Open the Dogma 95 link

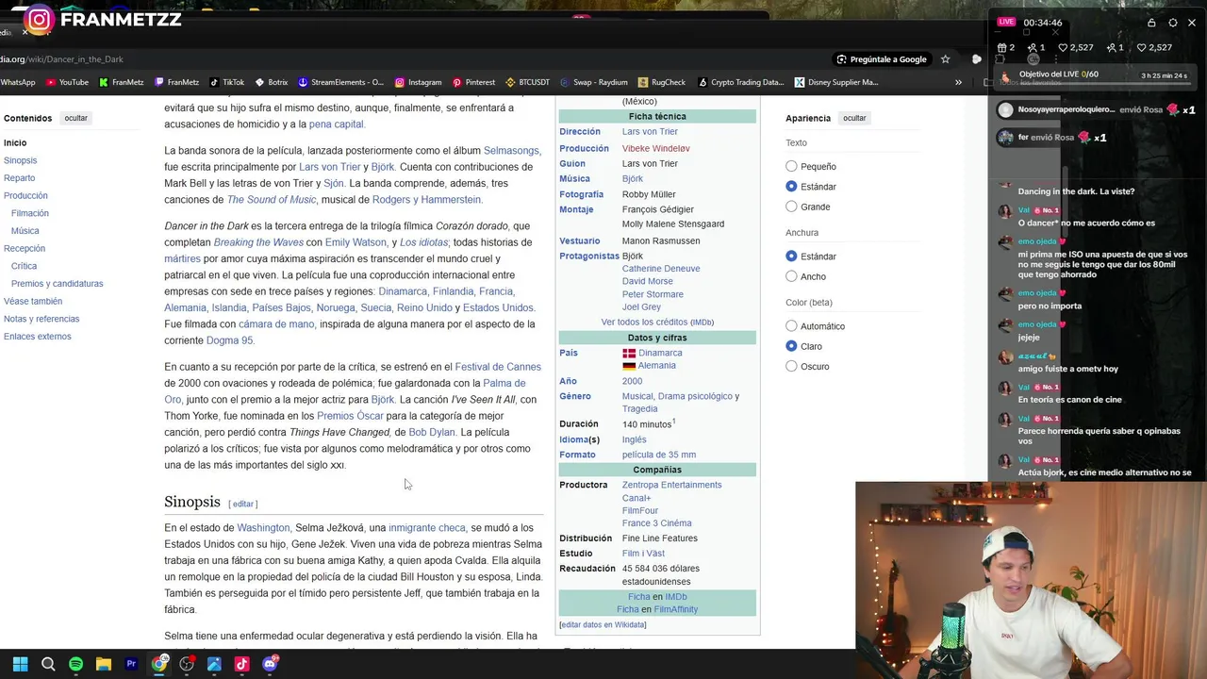coord(229,340)
